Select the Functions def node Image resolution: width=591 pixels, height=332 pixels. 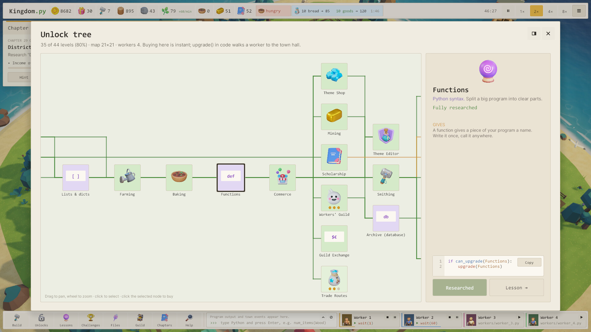[x=231, y=178]
